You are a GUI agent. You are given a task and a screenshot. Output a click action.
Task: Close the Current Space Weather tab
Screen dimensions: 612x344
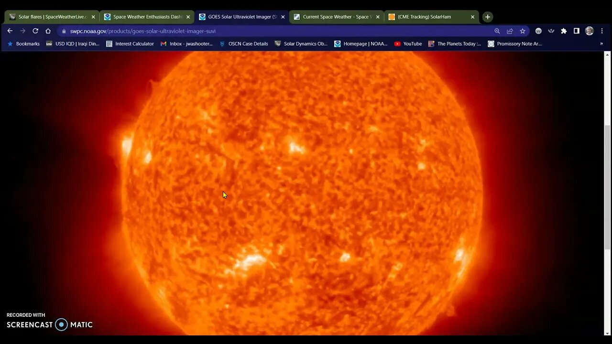[x=378, y=17]
